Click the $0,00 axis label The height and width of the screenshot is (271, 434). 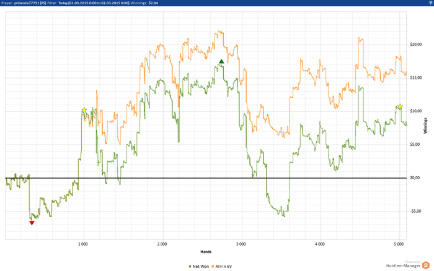415,178
